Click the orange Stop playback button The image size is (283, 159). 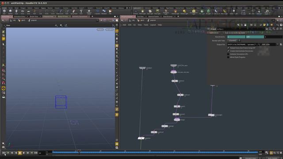click(x=20, y=153)
